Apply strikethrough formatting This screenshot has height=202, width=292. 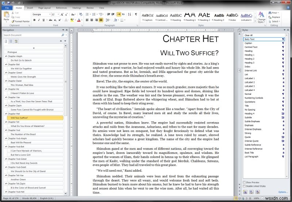tap(50, 20)
